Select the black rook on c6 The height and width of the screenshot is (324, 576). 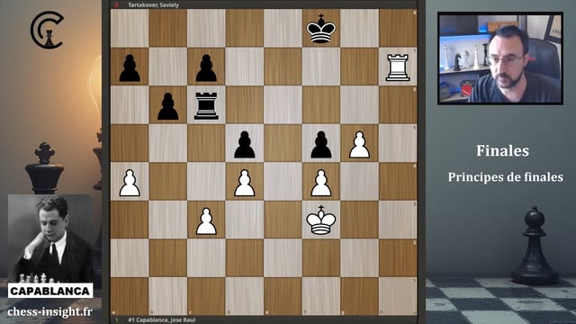tap(206, 106)
